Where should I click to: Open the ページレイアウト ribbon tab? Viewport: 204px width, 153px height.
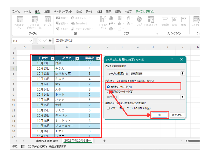tap(63, 12)
